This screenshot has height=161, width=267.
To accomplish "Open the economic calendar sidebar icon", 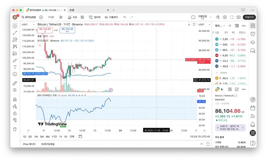I will click(253, 108).
